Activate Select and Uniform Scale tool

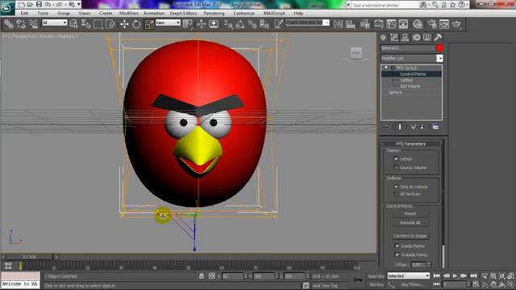[x=148, y=23]
